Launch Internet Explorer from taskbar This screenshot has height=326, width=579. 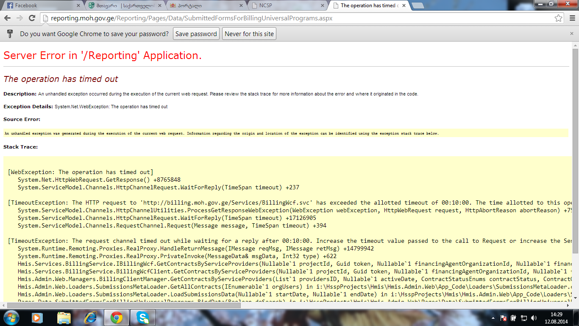click(x=91, y=318)
